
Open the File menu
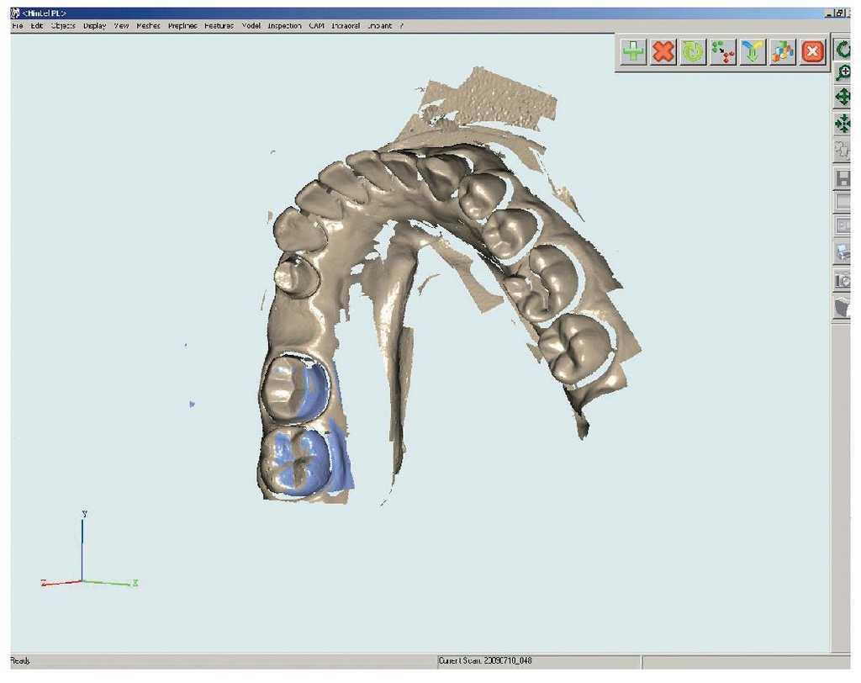click(x=18, y=26)
